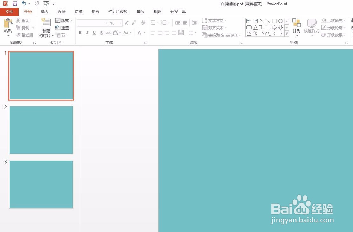Click the increase font size icon
This screenshot has height=232, width=353.
tap(127, 23)
